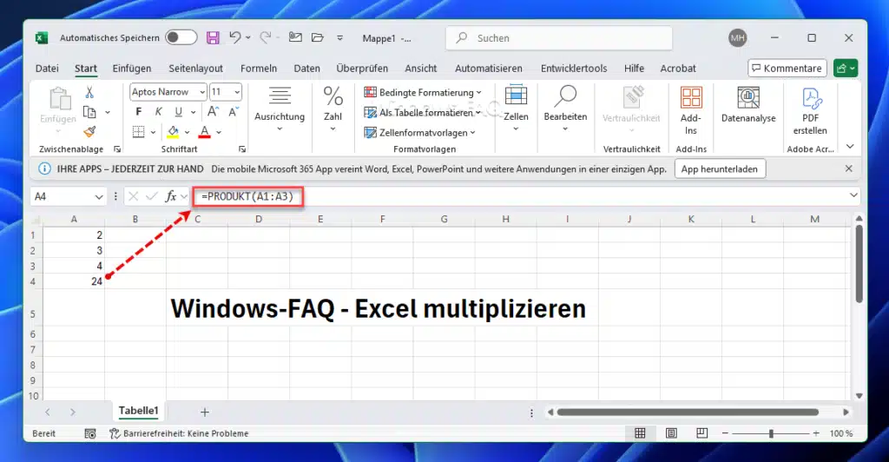Click the fx insert function icon
The height and width of the screenshot is (462, 889).
click(x=170, y=196)
